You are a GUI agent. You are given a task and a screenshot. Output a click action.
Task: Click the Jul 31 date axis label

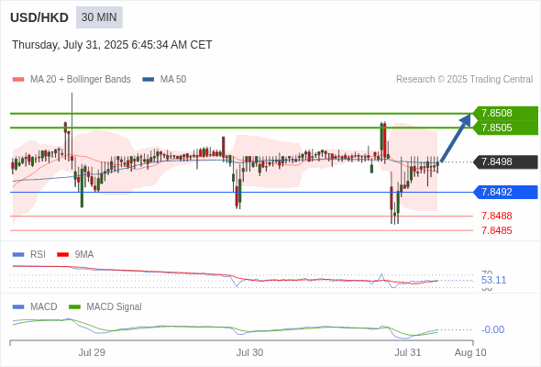(408, 352)
